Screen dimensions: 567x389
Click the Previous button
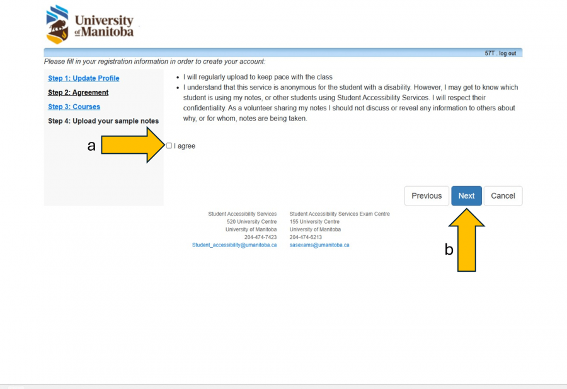[427, 195]
